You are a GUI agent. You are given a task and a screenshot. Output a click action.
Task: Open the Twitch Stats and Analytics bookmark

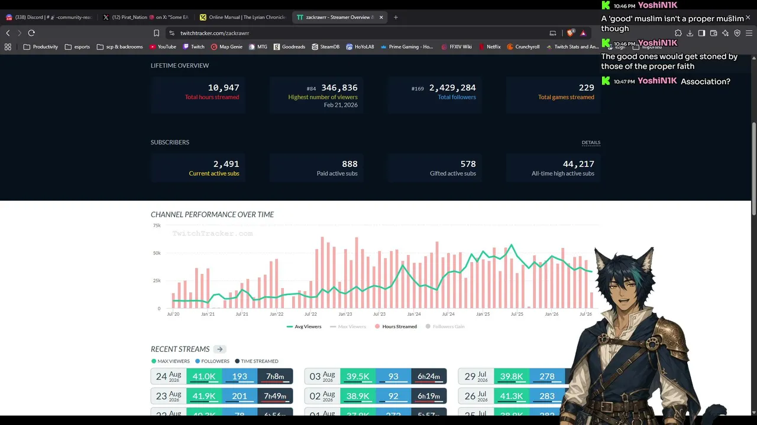572,47
